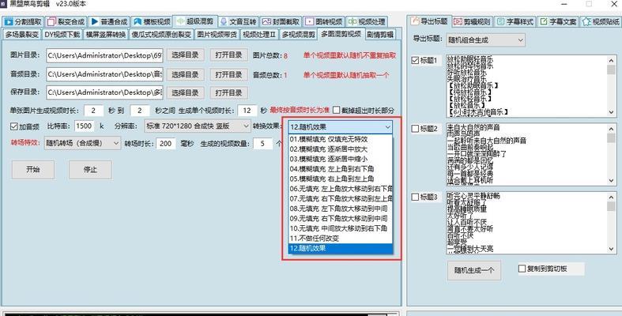Click the 转场时长 200 field

coord(166,143)
